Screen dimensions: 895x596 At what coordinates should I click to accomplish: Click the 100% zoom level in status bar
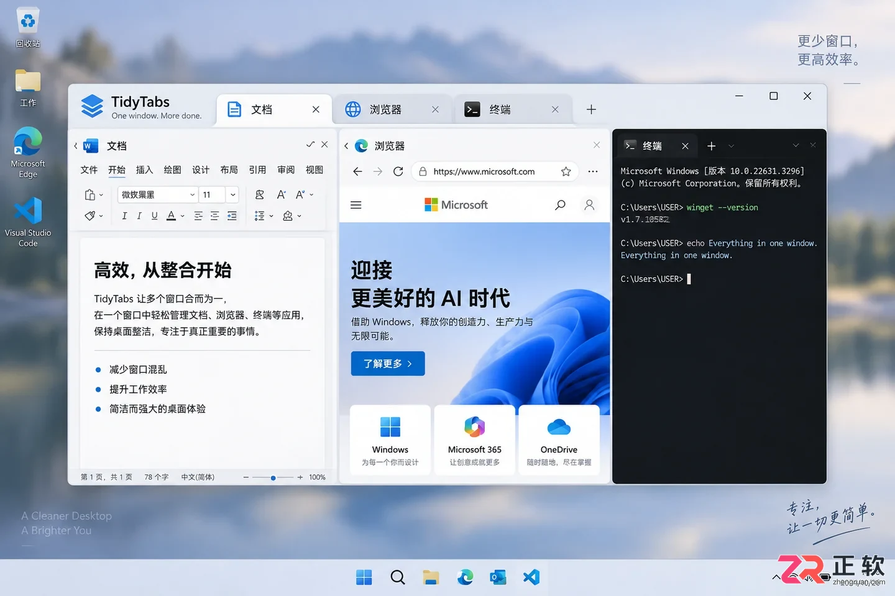coord(317,477)
